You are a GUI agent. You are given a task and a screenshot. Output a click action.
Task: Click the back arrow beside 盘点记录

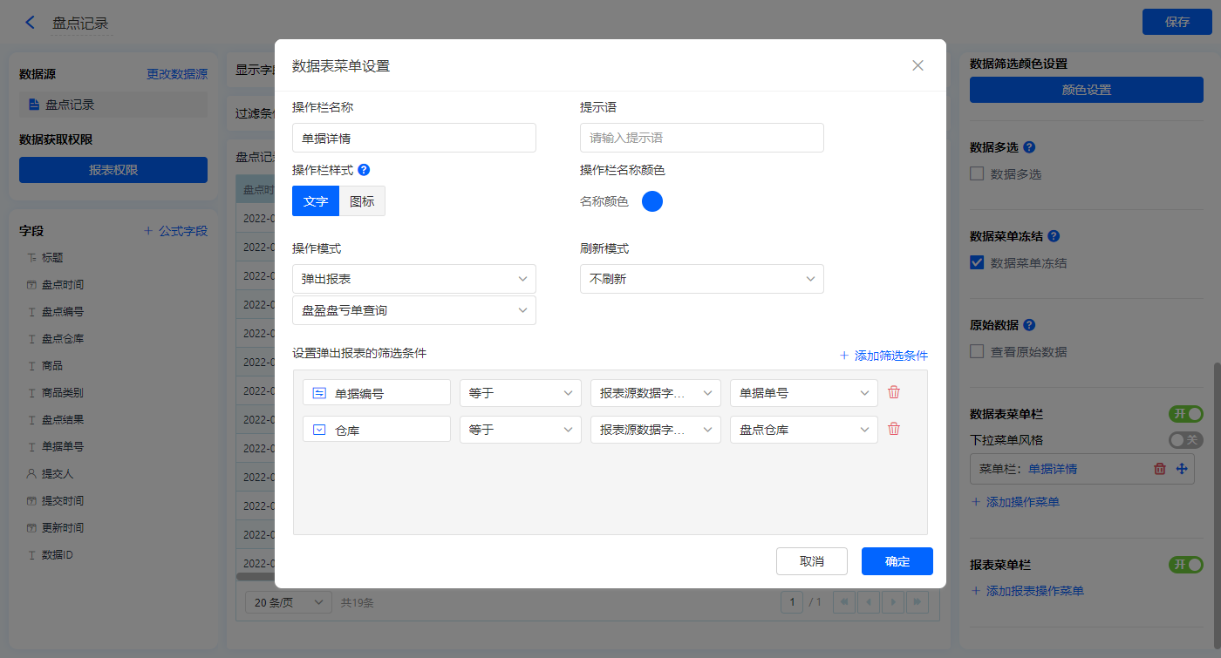click(31, 23)
